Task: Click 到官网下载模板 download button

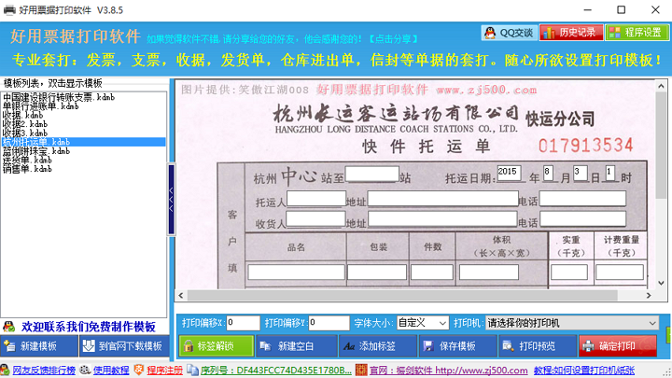Action: click(124, 346)
